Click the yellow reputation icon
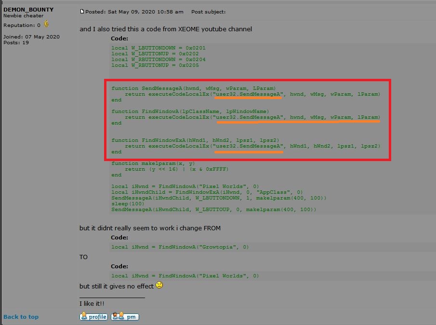 pyautogui.click(x=47, y=24)
